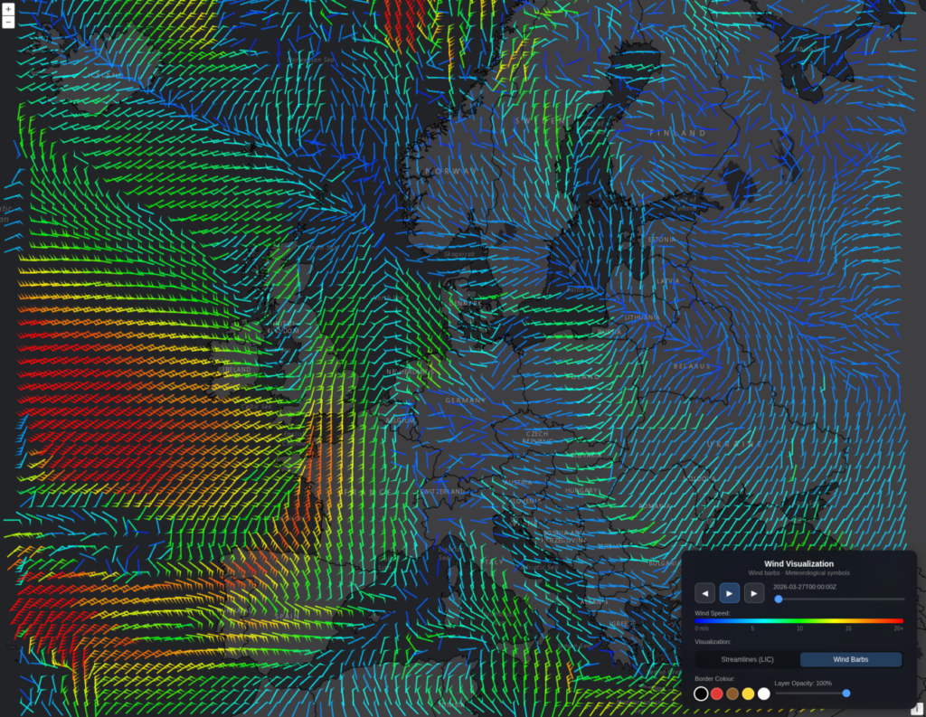Click the GERMANY label on the map
The image size is (926, 717).
click(x=466, y=401)
